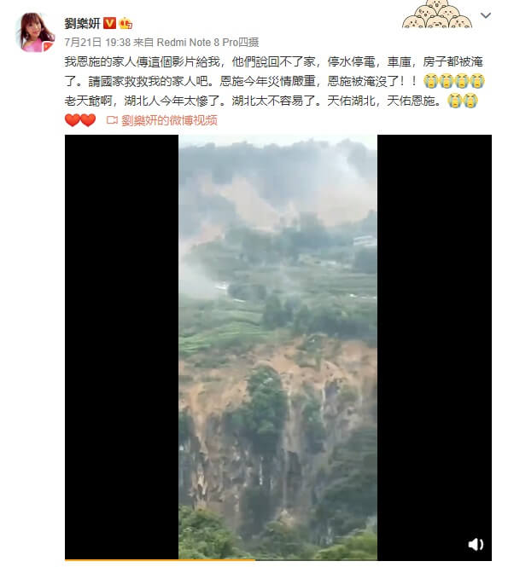508x567 pixels.
Task: Pause the landslide video by clicking the frame
Action: [x=277, y=347]
